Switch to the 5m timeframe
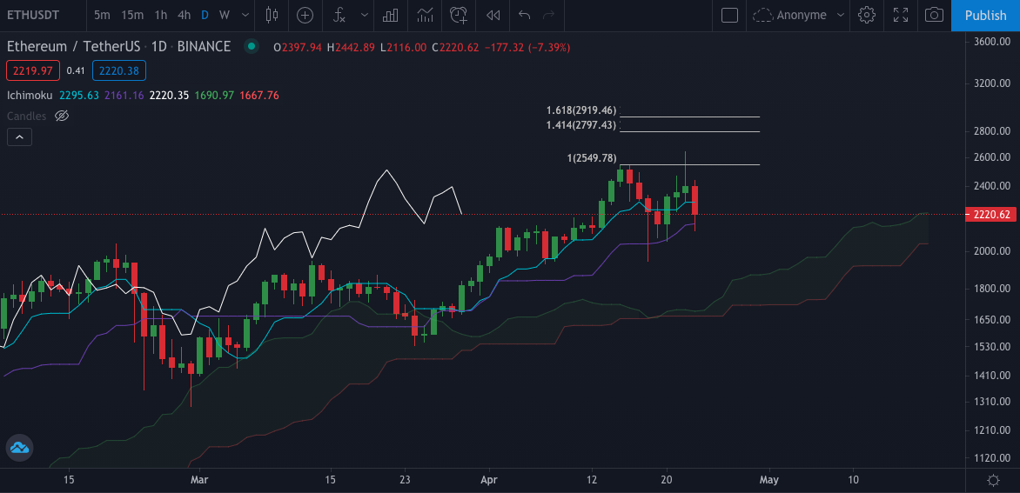This screenshot has width=1020, height=493. 102,15
